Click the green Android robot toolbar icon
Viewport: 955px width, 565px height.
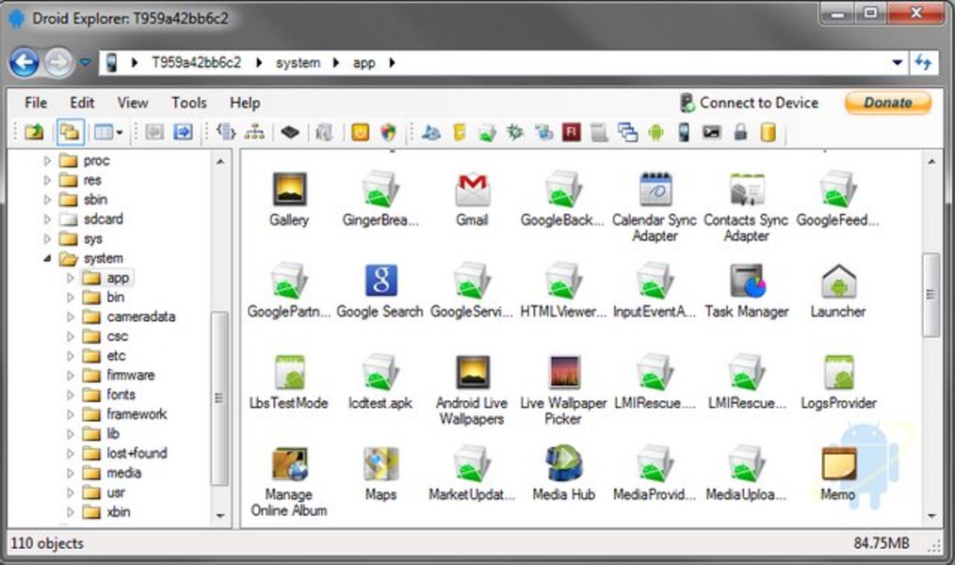pos(656,133)
